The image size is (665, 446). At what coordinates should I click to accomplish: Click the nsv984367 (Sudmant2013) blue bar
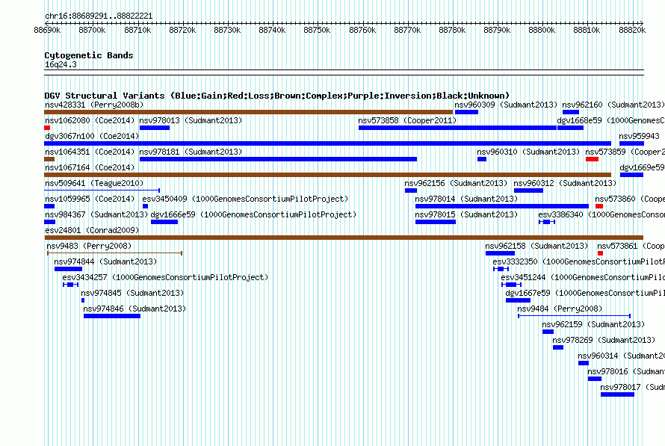click(49, 222)
